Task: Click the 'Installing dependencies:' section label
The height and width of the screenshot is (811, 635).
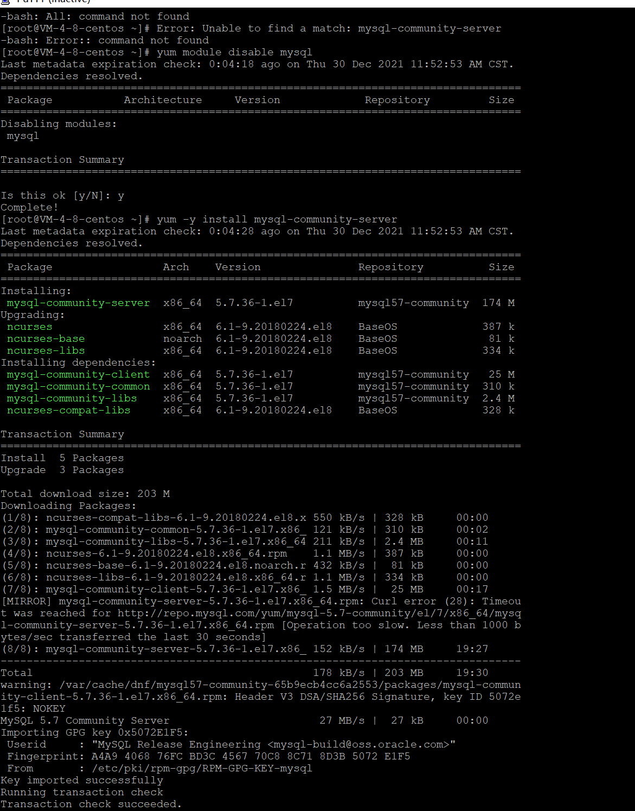Action: (x=78, y=363)
